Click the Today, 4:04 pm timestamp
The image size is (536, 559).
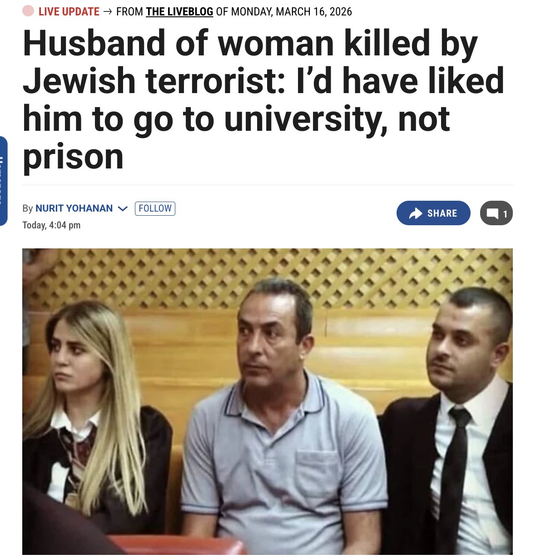pos(51,225)
